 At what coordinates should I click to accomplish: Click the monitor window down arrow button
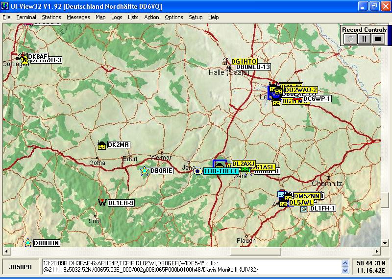(345, 270)
